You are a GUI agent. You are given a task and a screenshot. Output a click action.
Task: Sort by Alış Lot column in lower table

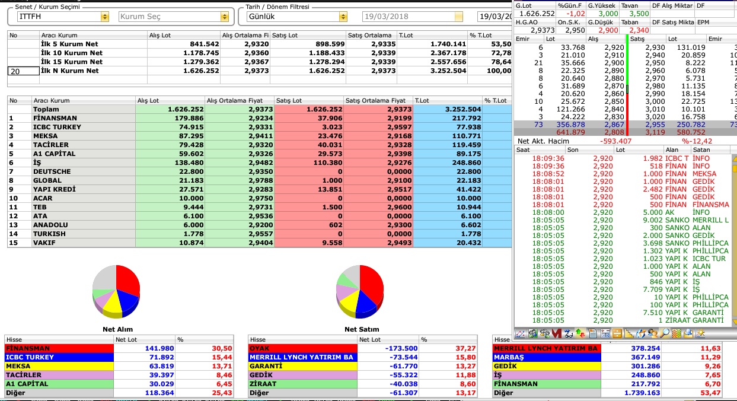[170, 101]
